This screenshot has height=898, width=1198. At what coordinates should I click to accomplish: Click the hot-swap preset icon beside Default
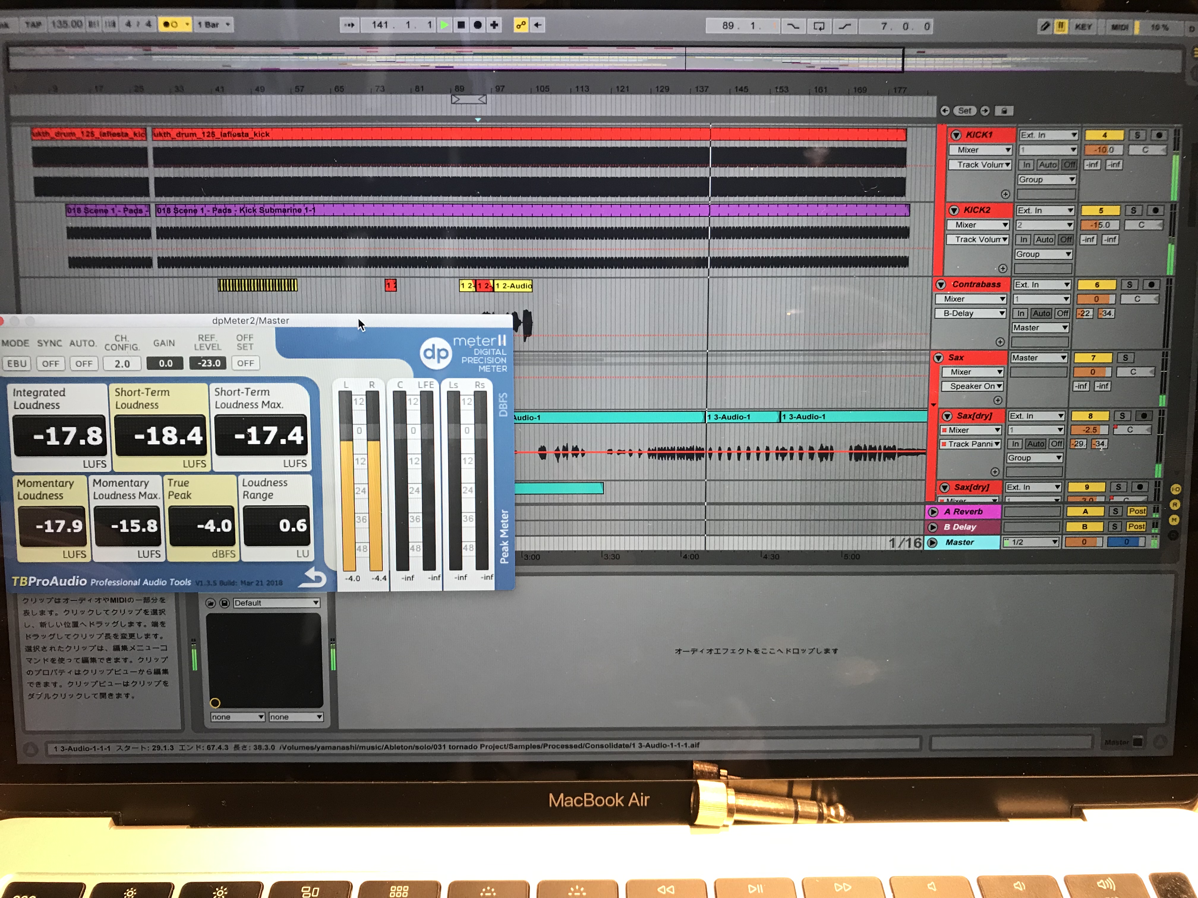pyautogui.click(x=211, y=603)
